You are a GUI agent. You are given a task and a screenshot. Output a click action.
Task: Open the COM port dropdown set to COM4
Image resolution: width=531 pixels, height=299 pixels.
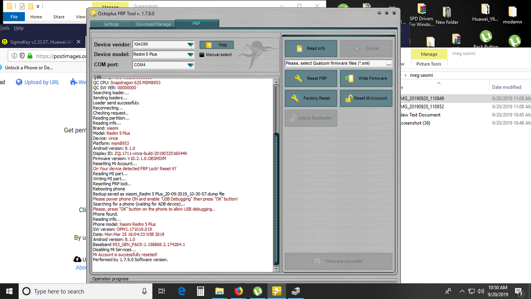click(x=190, y=64)
